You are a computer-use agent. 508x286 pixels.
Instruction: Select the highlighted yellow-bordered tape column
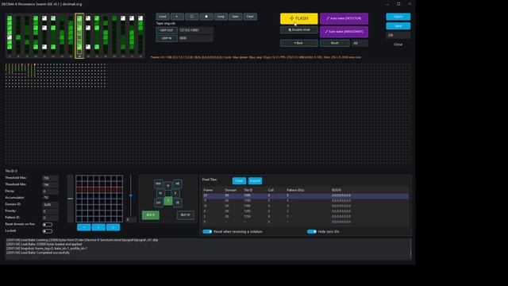(x=79, y=36)
